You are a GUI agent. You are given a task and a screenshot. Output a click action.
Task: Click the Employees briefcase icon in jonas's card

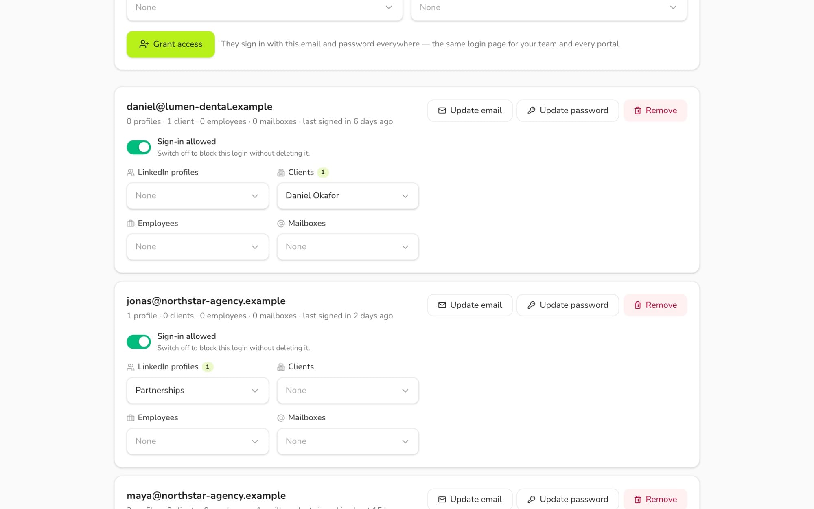131,418
